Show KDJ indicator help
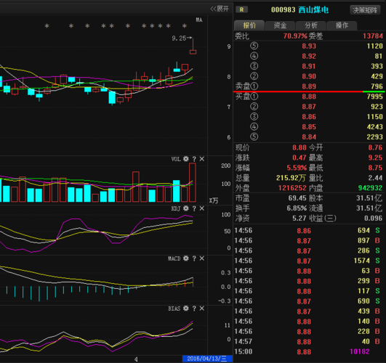 click(x=194, y=208)
